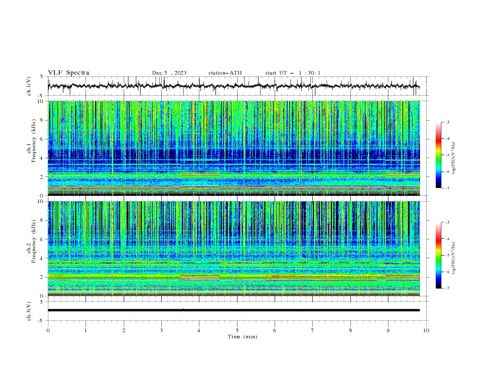This screenshot has width=480, height=371.
Task: Click the "-7" tick on ch.2 colorbar
Action: [447, 289]
